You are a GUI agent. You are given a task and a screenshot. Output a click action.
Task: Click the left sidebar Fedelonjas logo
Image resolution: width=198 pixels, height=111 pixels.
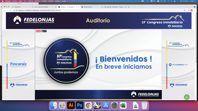pyautogui.click(x=19, y=85)
